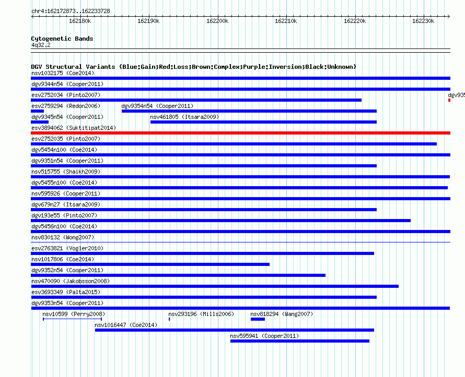Select the nsv595941 (Cooper2011) label
The width and height of the screenshot is (465, 377).
click(264, 336)
